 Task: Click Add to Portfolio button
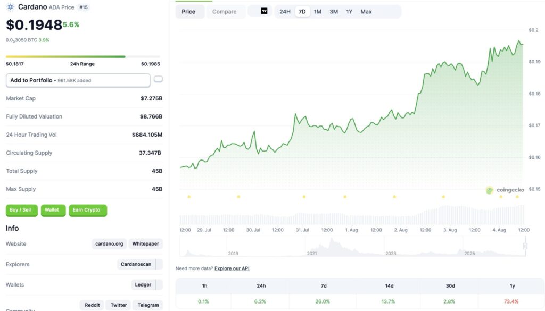[x=78, y=80]
